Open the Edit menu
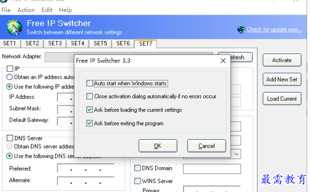This screenshot has width=310, height=192. pyautogui.click(x=47, y=10)
